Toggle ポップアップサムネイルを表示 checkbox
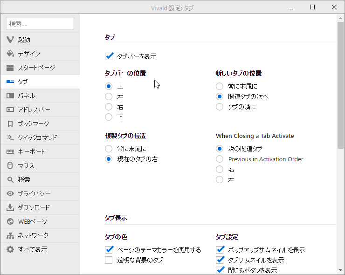This screenshot has width=345, height=275. tap(220, 250)
